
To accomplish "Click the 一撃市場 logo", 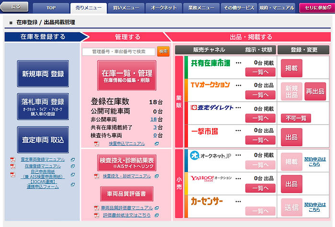I will click(205, 131).
